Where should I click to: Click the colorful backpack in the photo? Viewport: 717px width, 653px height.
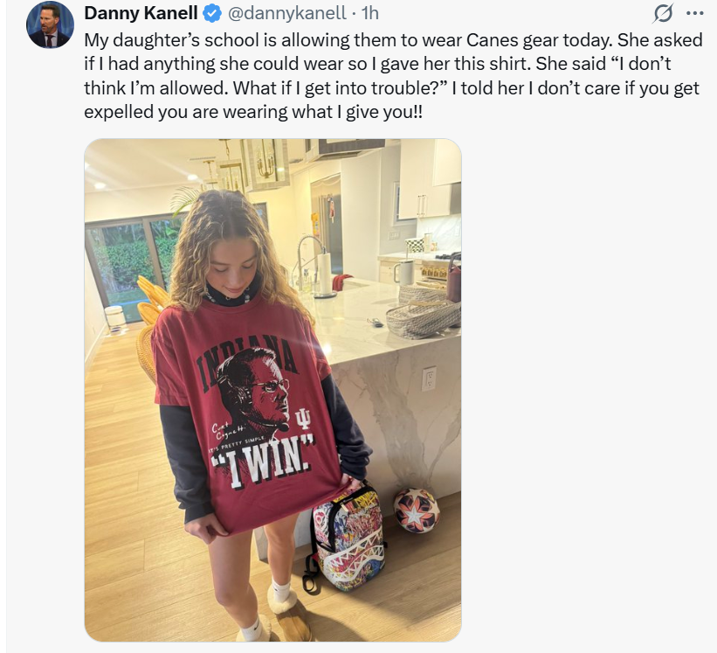tap(347, 537)
